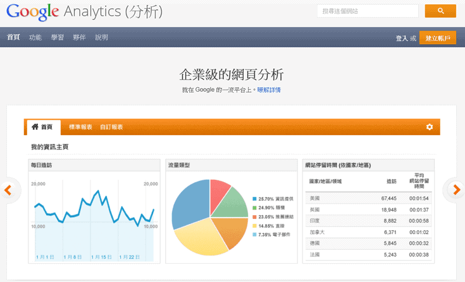This screenshot has width=465, height=282.
Task: Click the 14.85% yellow legend swatch
Action: click(x=254, y=226)
